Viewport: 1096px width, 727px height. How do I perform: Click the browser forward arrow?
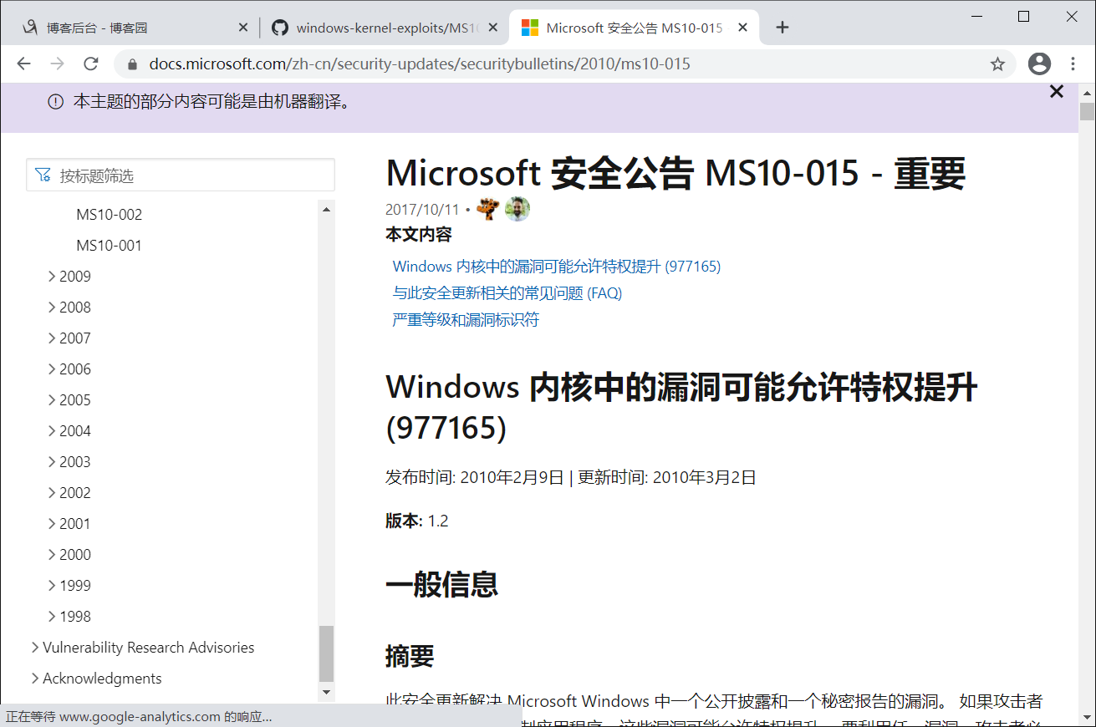click(x=57, y=64)
